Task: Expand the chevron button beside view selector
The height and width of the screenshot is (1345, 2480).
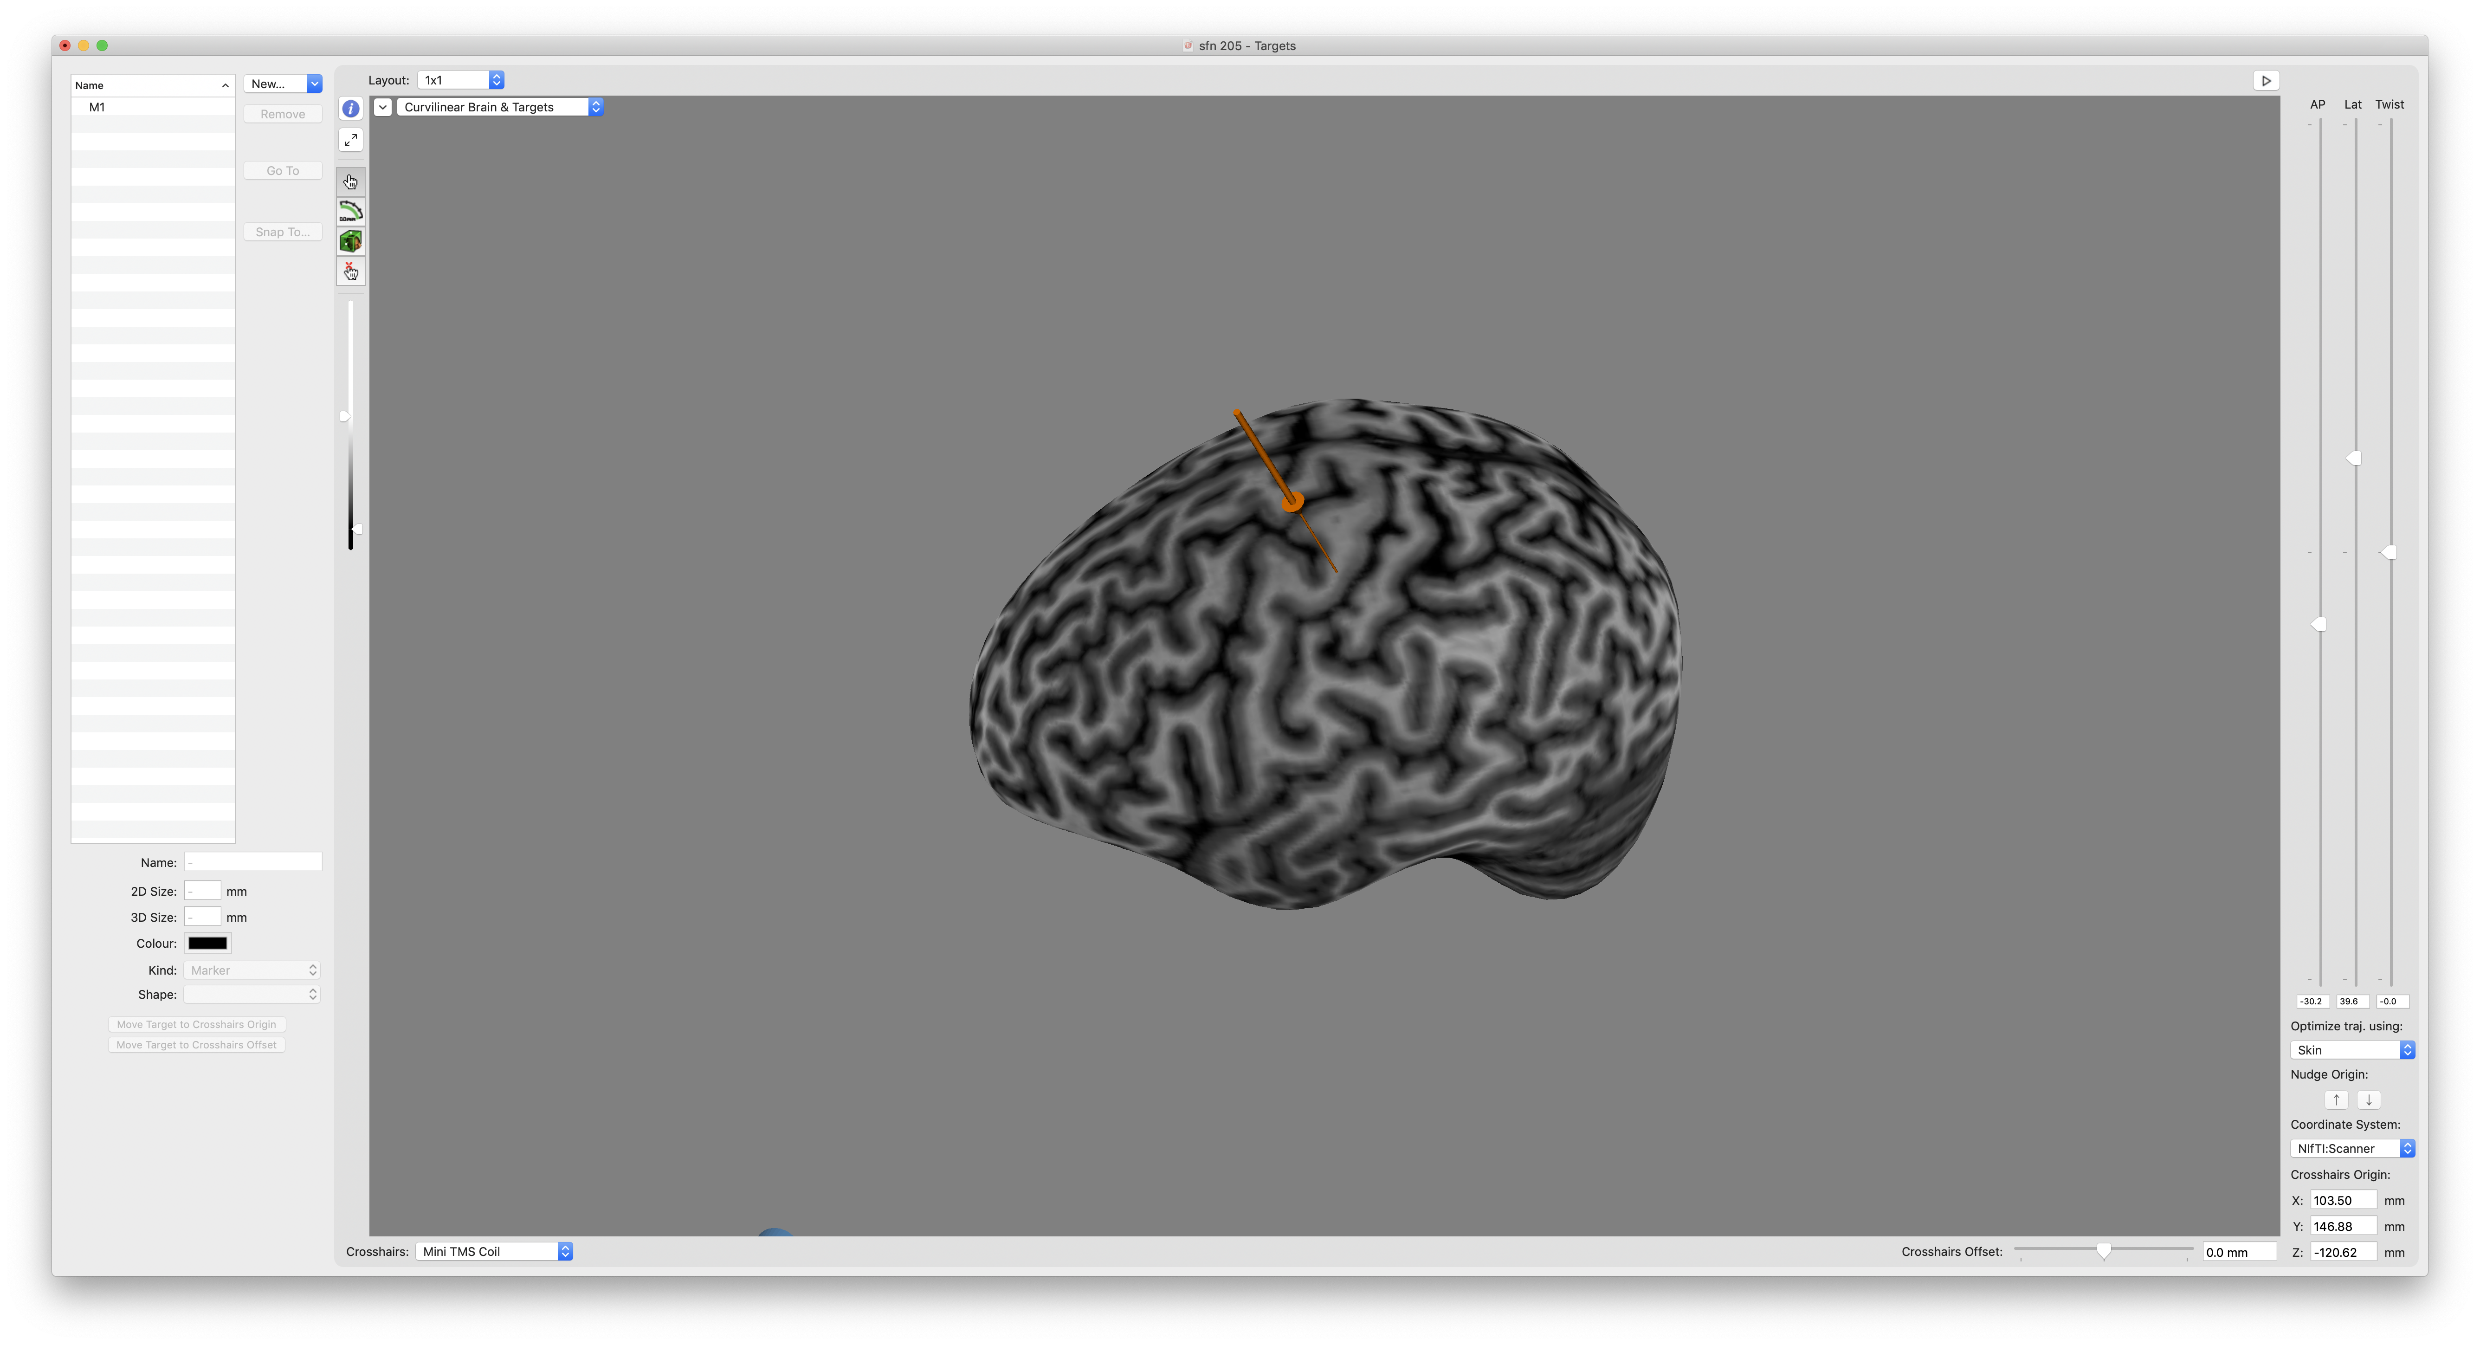Action: click(383, 107)
